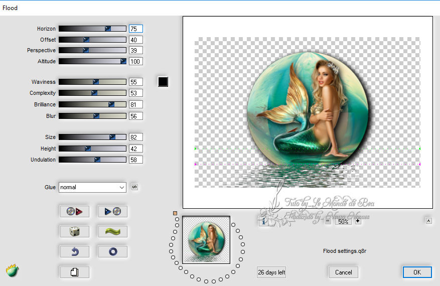Screen dimensions: 440x286
Task: Click the Cancel button
Action: coord(344,272)
